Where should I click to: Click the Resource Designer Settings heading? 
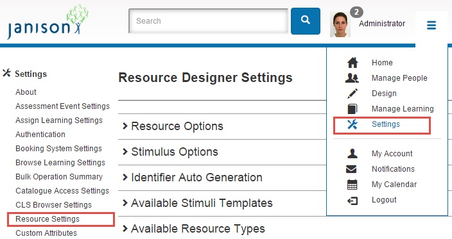pos(205,78)
